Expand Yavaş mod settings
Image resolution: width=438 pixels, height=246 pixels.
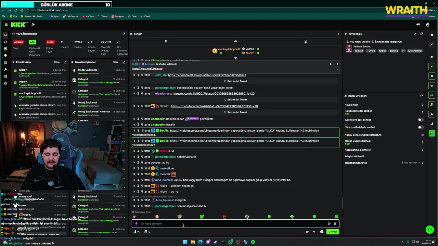click(422, 105)
